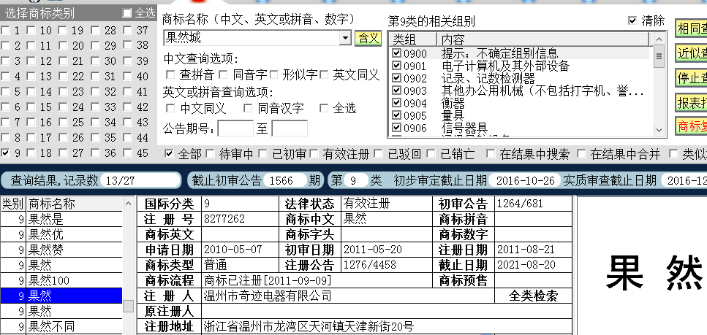Select class 45 checkbox

coord(128,153)
